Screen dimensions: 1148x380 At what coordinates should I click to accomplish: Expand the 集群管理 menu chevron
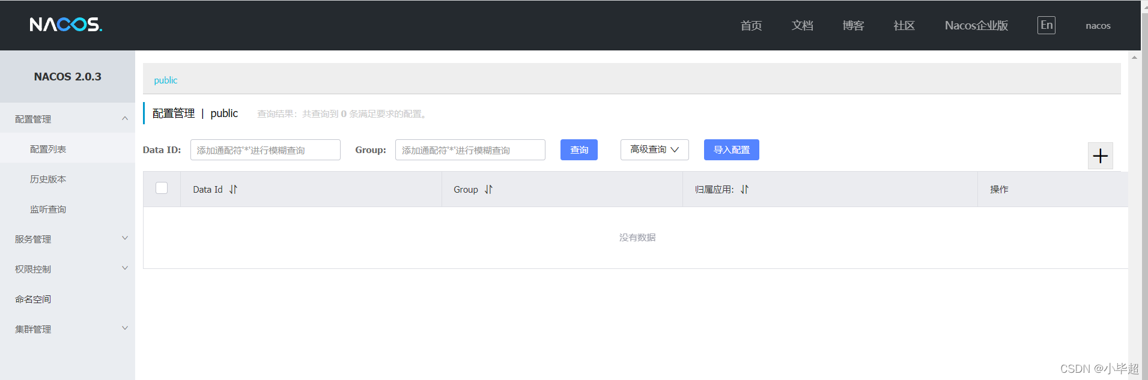click(x=125, y=328)
